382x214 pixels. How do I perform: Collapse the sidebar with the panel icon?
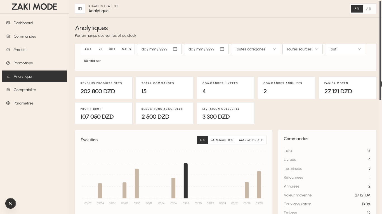coord(80,9)
